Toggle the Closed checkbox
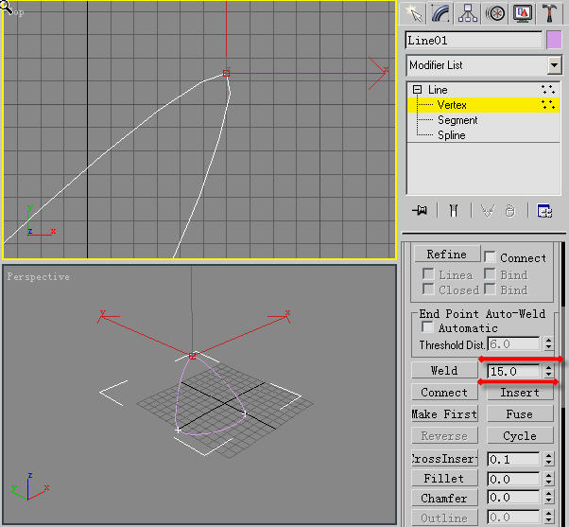569x527 pixels. [x=428, y=290]
